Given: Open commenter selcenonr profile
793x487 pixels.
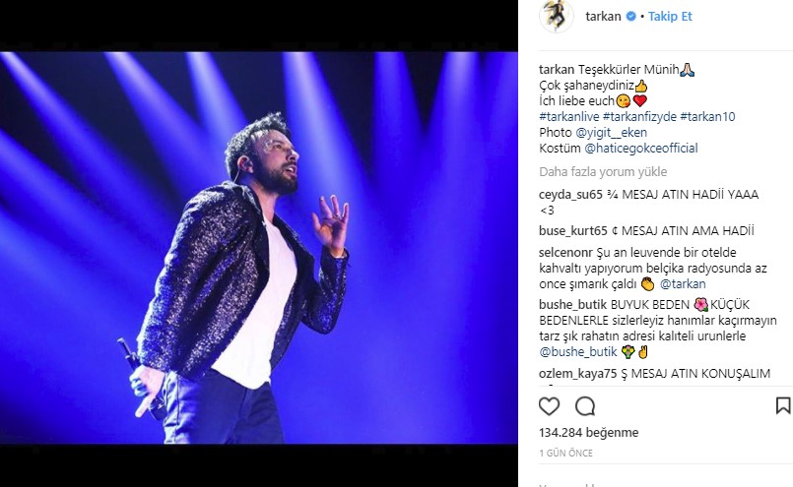Looking at the screenshot, I should point(565,252).
